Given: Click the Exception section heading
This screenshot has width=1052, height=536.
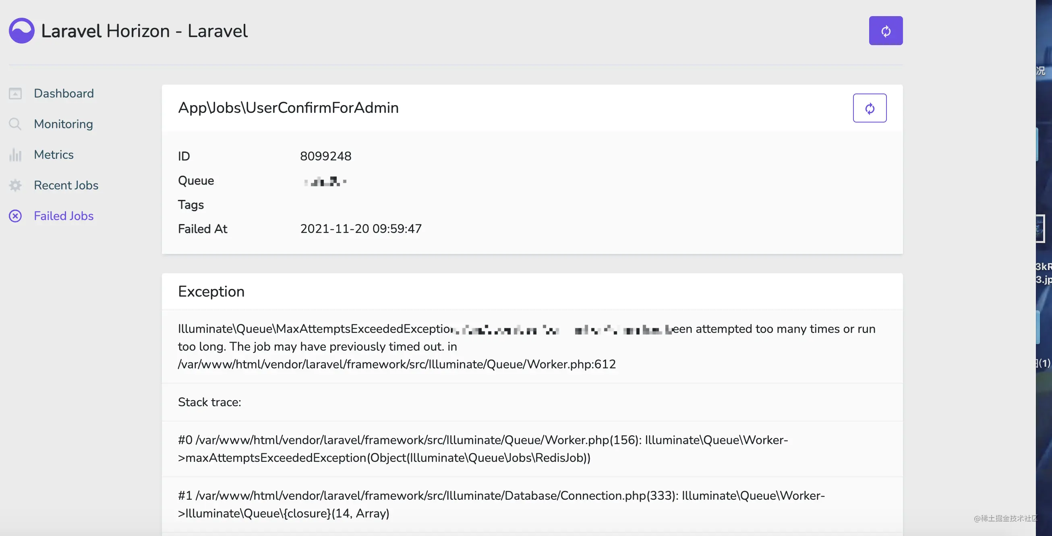Looking at the screenshot, I should [211, 292].
